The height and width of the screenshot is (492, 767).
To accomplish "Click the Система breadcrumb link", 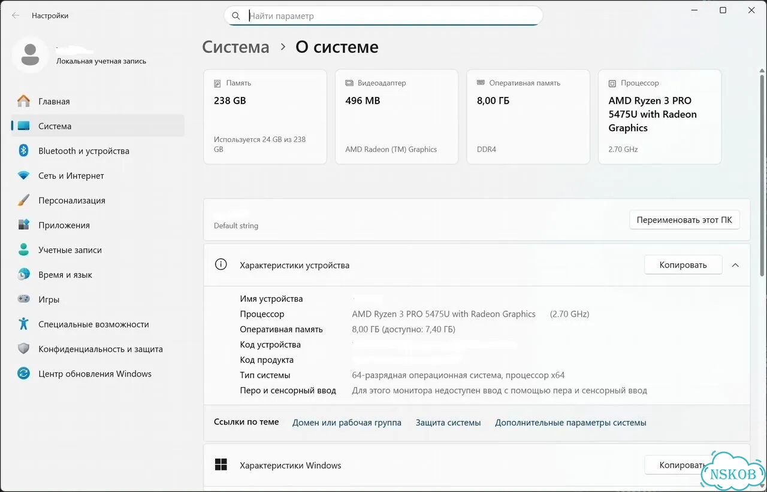I will (x=235, y=47).
